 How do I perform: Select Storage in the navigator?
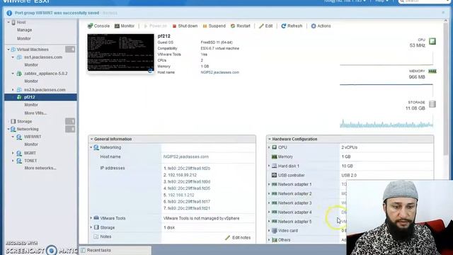pos(24,121)
